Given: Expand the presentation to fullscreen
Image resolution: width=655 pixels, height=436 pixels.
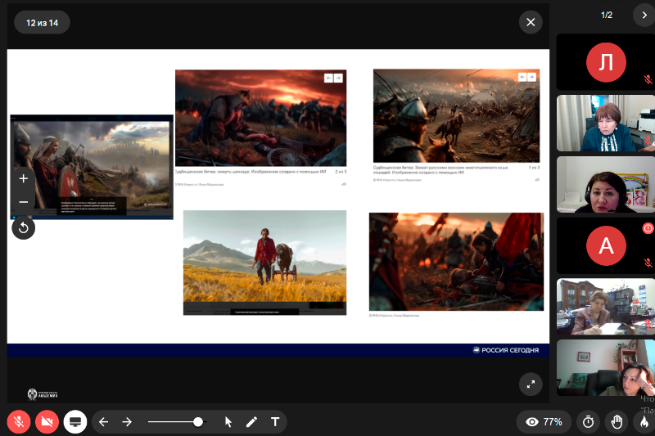Looking at the screenshot, I should point(531,384).
